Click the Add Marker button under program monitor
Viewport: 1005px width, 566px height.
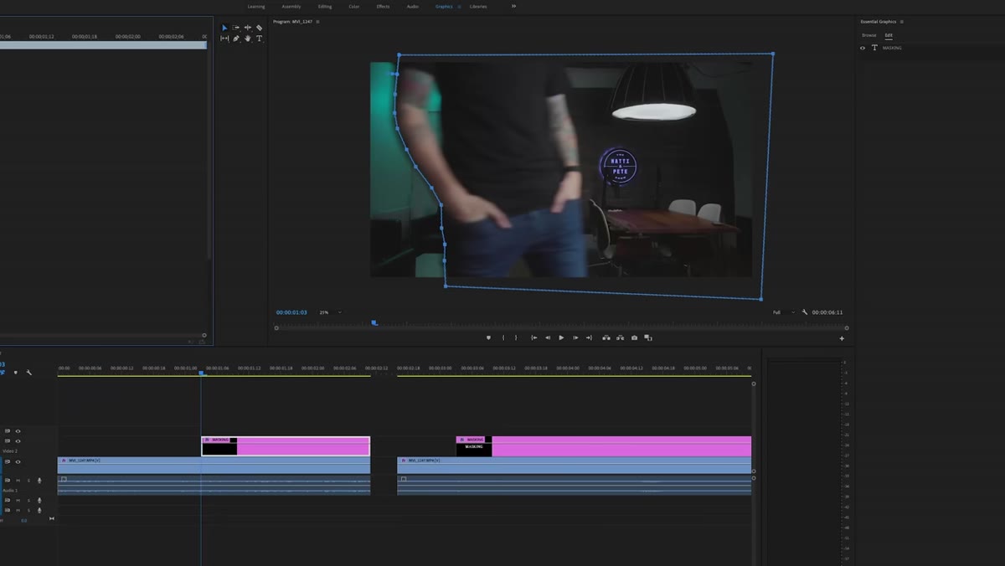488,337
